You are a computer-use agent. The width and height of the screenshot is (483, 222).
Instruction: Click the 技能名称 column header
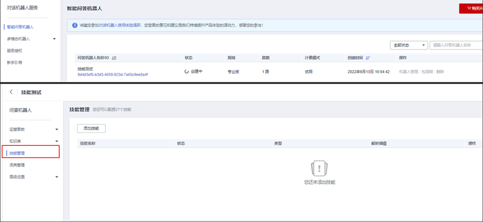coord(88,144)
